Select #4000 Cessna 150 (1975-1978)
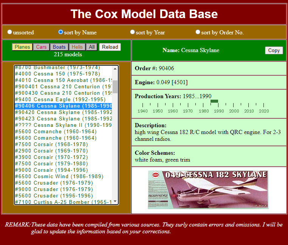This screenshot has height=245, width=288. [63, 74]
